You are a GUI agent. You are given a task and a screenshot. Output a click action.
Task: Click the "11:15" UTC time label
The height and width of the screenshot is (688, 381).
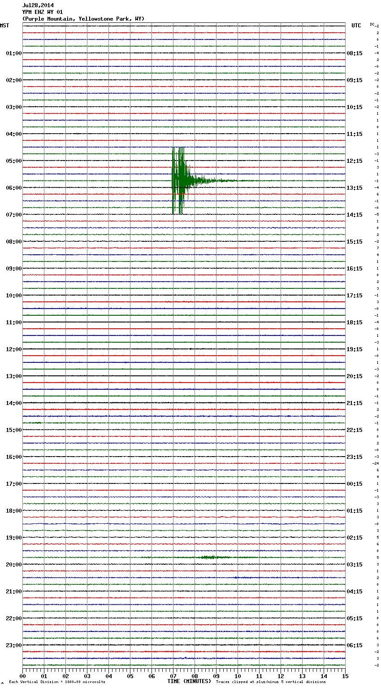pos(355,134)
